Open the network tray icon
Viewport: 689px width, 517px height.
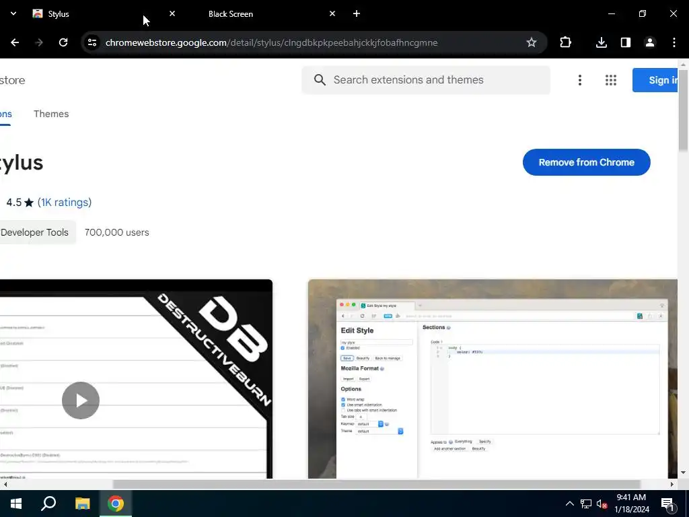click(586, 504)
